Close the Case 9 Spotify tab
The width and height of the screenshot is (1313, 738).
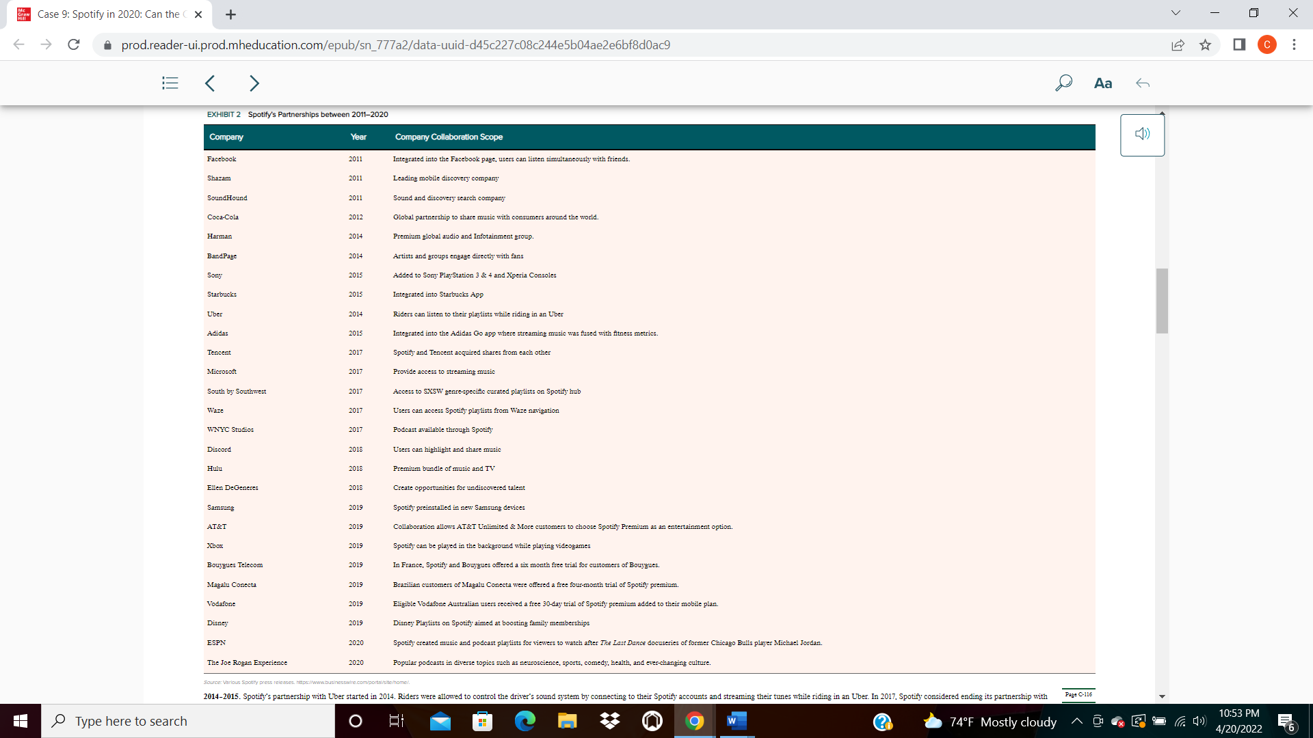pos(198,14)
